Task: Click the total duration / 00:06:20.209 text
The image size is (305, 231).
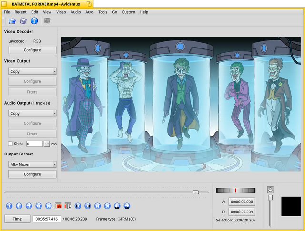Action: pos(75,219)
